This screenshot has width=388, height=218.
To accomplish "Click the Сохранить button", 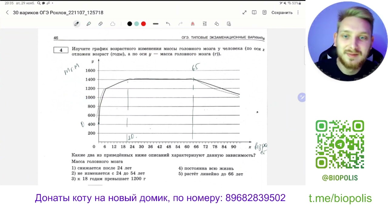I will tap(282, 12).
